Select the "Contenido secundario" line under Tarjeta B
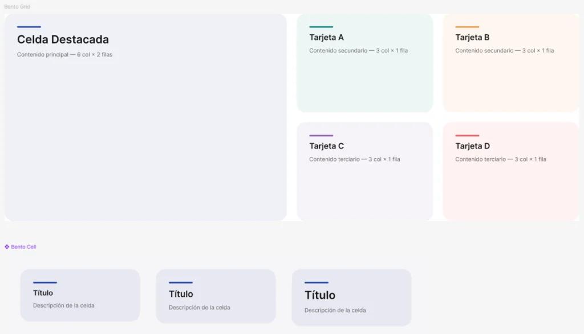 (504, 50)
